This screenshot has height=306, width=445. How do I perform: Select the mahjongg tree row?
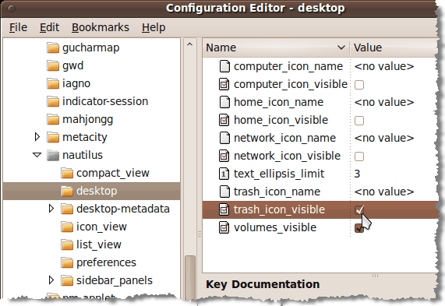tap(91, 119)
